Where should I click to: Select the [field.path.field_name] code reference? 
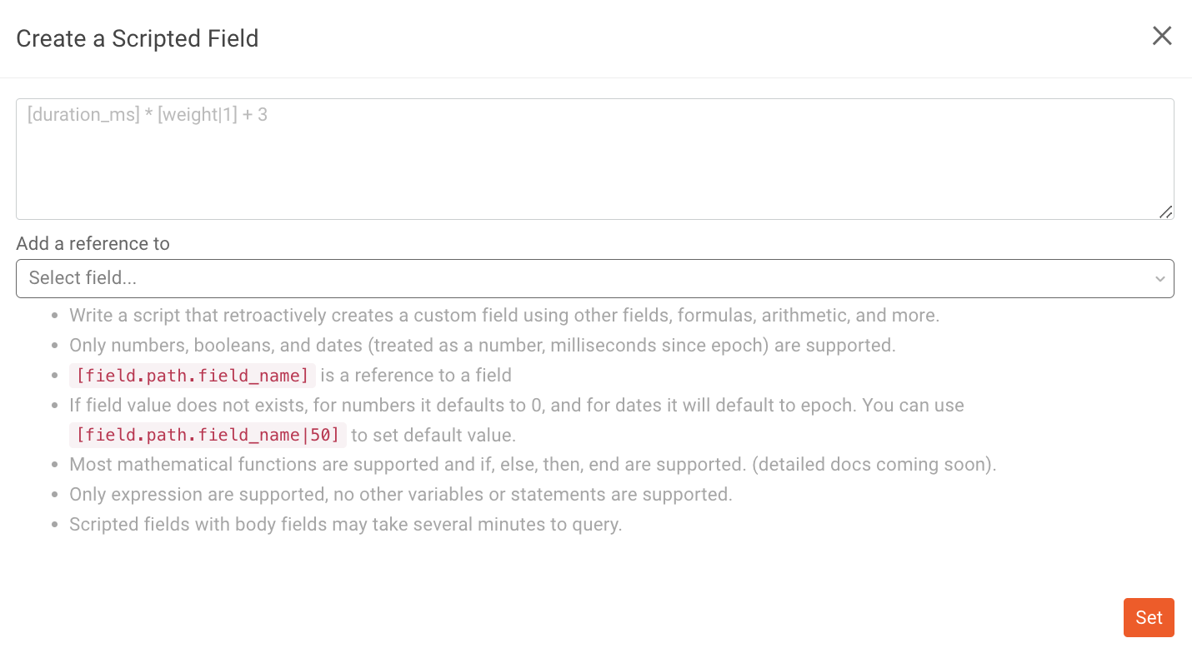(x=191, y=376)
